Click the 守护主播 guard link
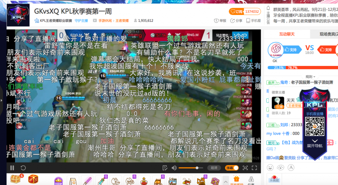The height and width of the screenshot is (185, 338). 81,21
